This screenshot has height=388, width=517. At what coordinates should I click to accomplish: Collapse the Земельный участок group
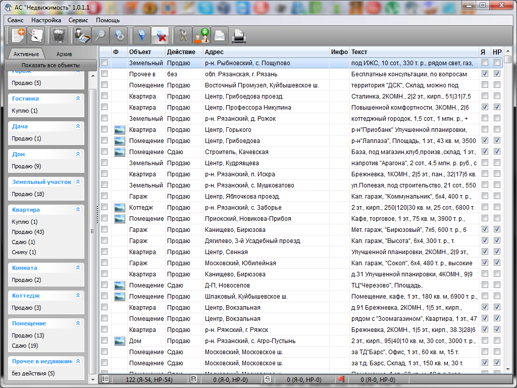tap(78, 182)
